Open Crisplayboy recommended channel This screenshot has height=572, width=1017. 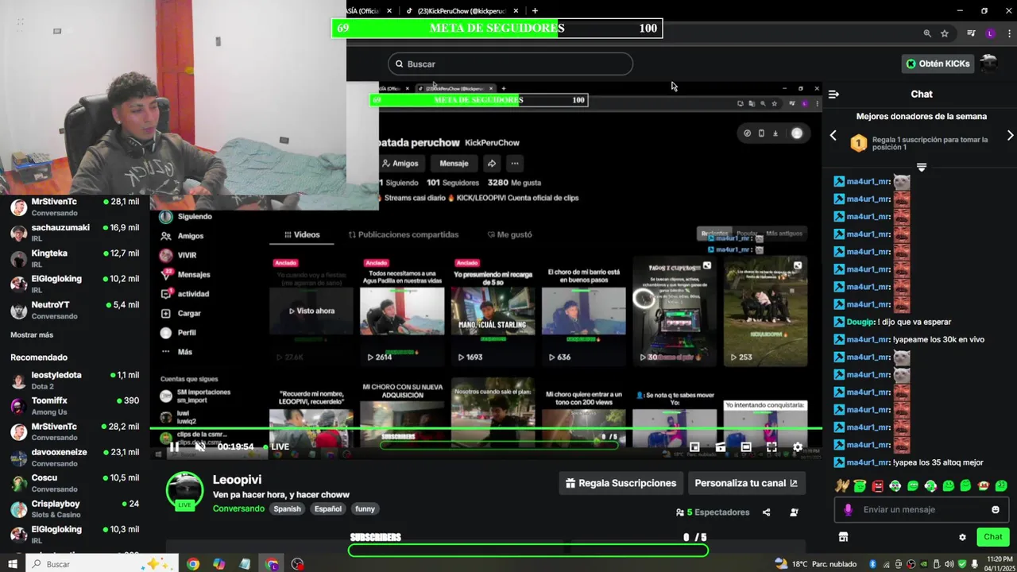click(x=75, y=509)
